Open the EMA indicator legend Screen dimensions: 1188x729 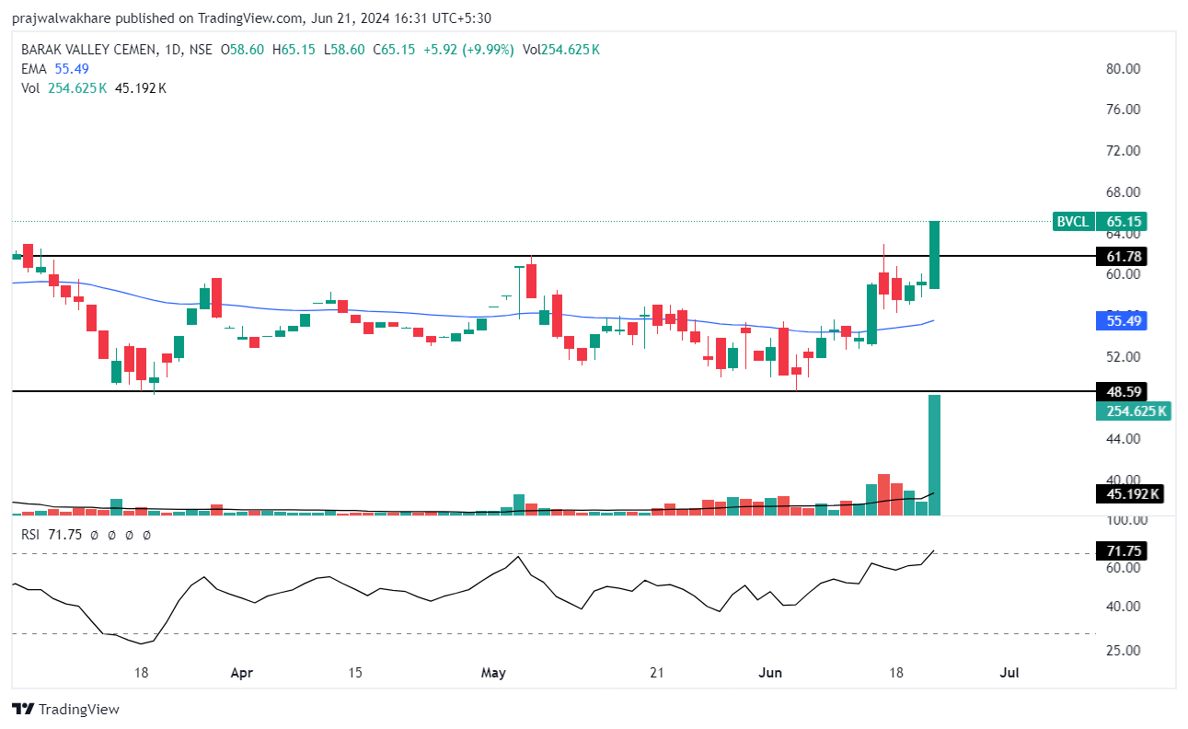(x=33, y=69)
